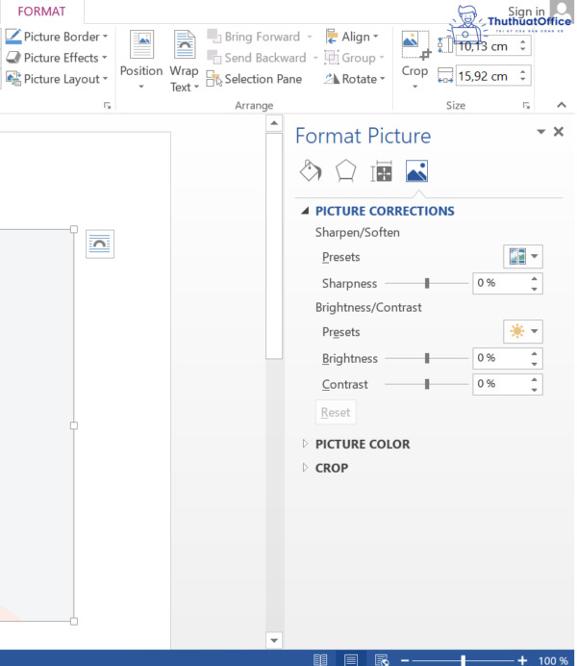Screen dimensions: 577x666
Task: Open the Fill & Line tab icon
Action: (x=311, y=171)
